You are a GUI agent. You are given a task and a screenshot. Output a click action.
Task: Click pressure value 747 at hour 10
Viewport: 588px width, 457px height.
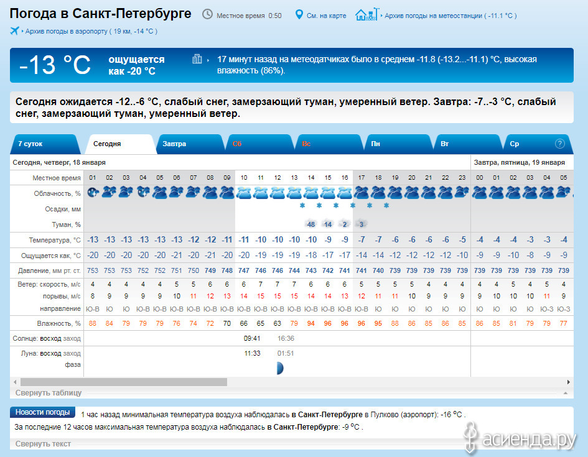(244, 270)
